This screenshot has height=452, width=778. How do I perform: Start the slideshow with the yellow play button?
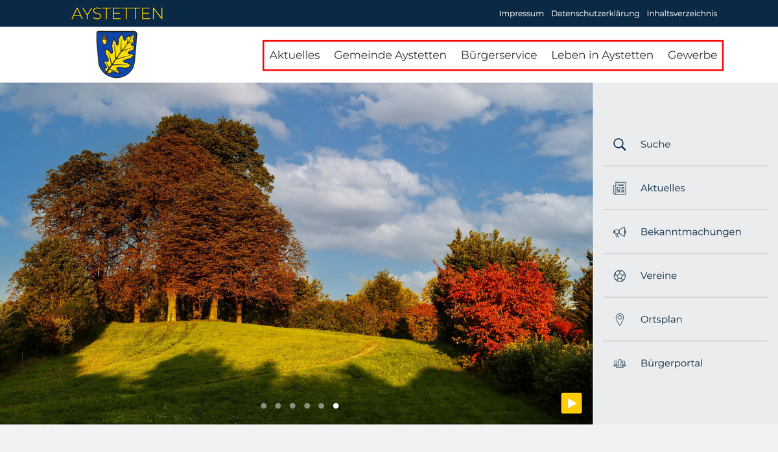point(571,403)
